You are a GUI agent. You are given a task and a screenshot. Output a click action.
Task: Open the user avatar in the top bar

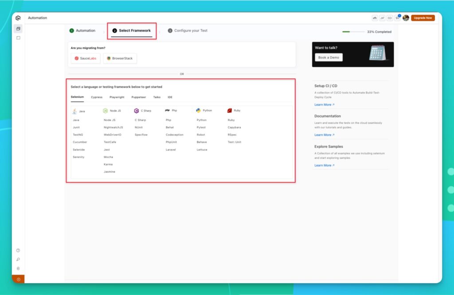pos(406,18)
